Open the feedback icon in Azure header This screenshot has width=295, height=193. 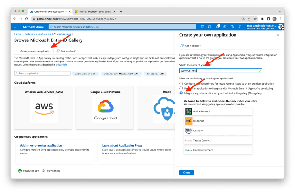[x=240, y=27]
